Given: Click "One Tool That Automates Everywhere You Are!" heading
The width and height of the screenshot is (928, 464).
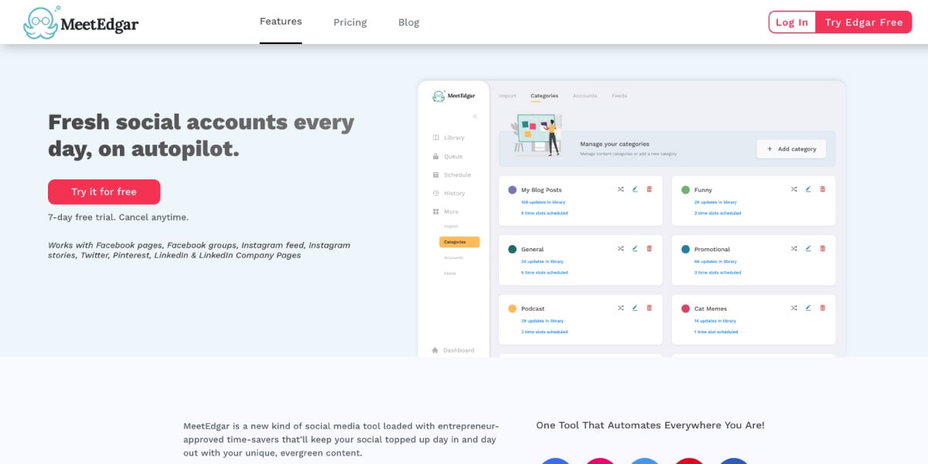Looking at the screenshot, I should (x=650, y=425).
